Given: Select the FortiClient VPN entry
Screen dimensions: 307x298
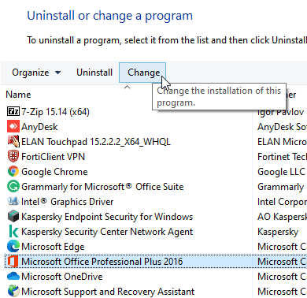Looking at the screenshot, I should [53, 157].
